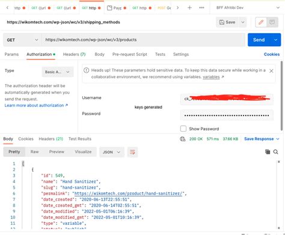The width and height of the screenshot is (285, 235).
Task: Click the response search icon
Action: (275, 152)
